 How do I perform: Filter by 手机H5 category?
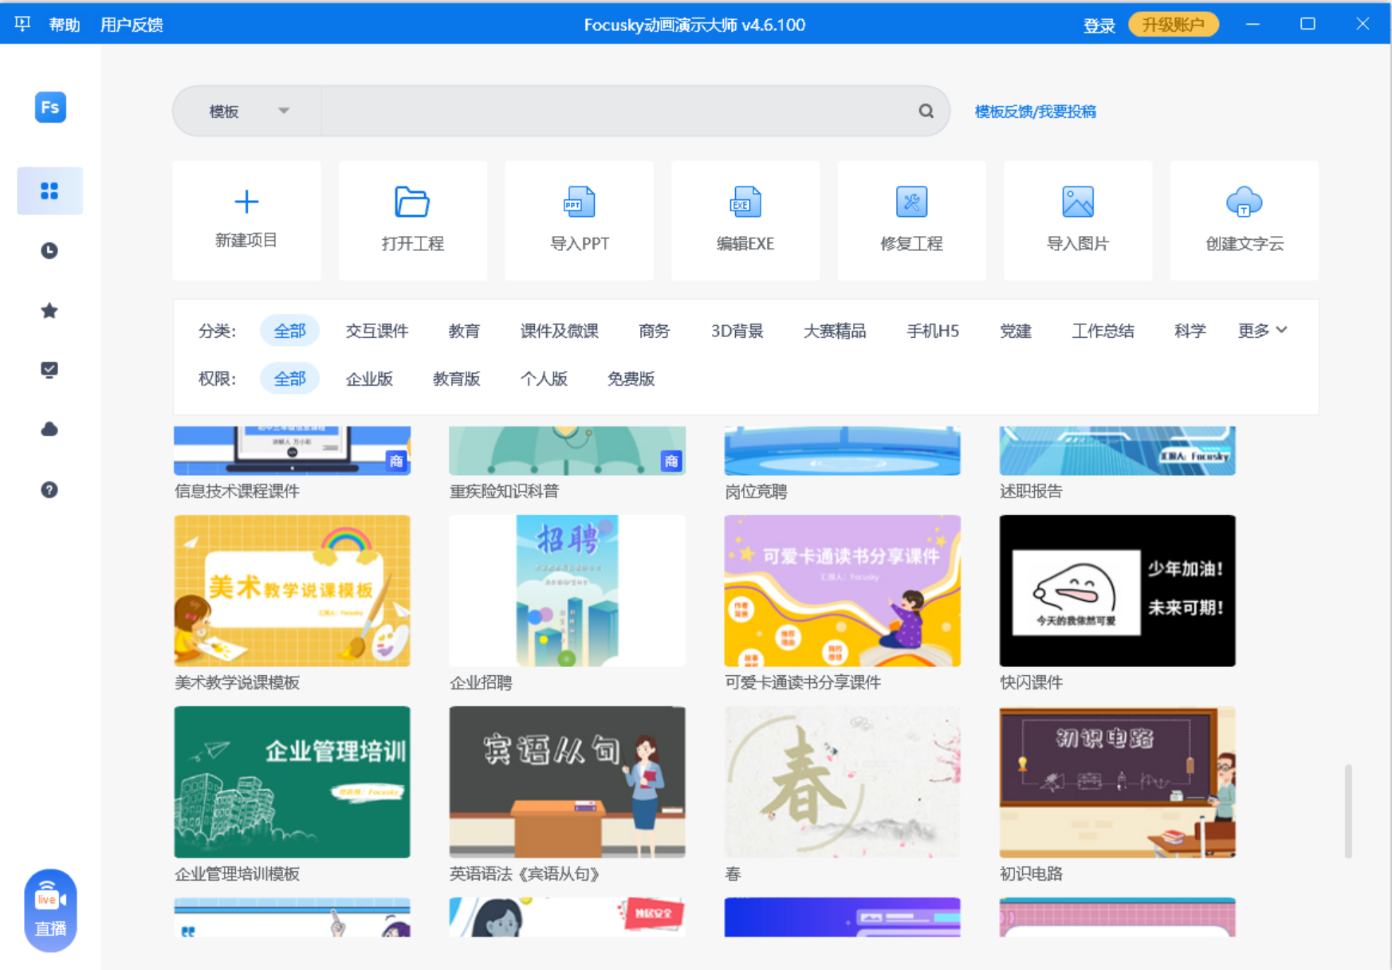tap(933, 331)
